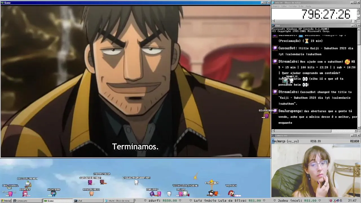Click the notepad up scroll arrow
The image size is (361, 203).
click(358, 10)
